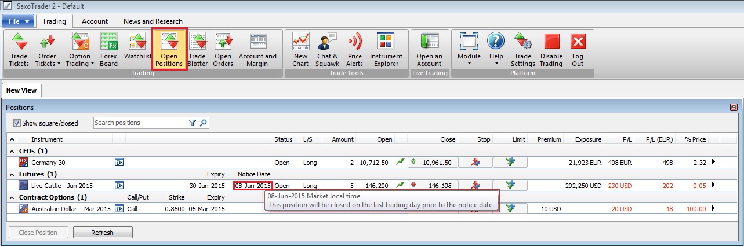Expand the Live Cattle row arrow
This screenshot has height=247, width=744.
pyautogui.click(x=713, y=186)
